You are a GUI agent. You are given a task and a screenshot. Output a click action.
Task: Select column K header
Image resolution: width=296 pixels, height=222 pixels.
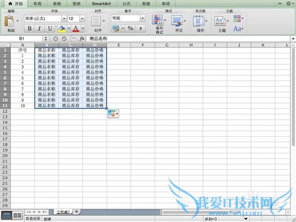[263, 45]
